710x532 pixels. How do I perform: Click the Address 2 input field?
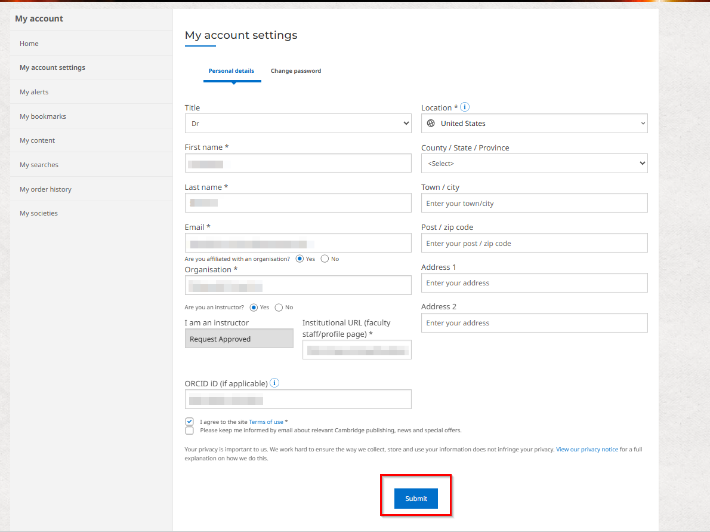(535, 322)
